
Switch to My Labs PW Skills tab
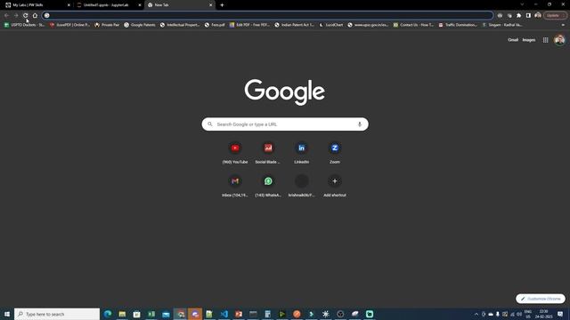(x=37, y=5)
